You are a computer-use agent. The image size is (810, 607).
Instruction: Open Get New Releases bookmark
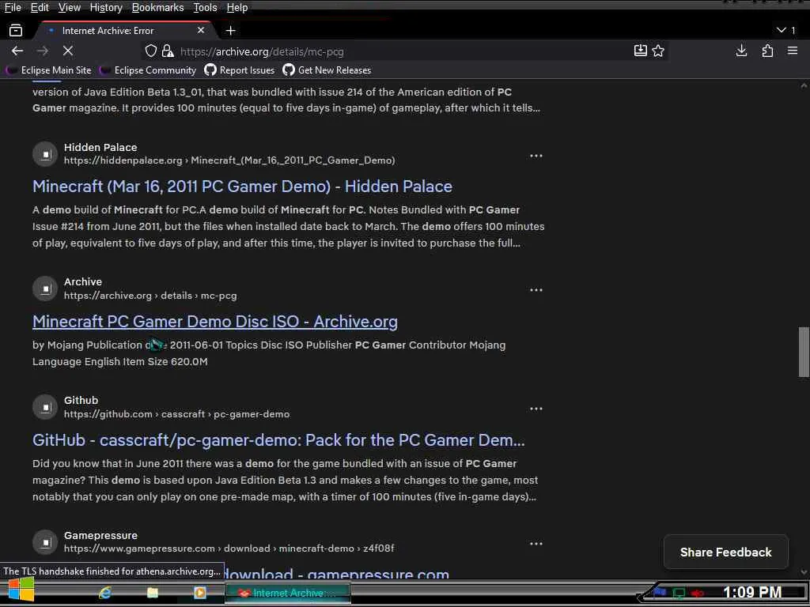tap(327, 70)
